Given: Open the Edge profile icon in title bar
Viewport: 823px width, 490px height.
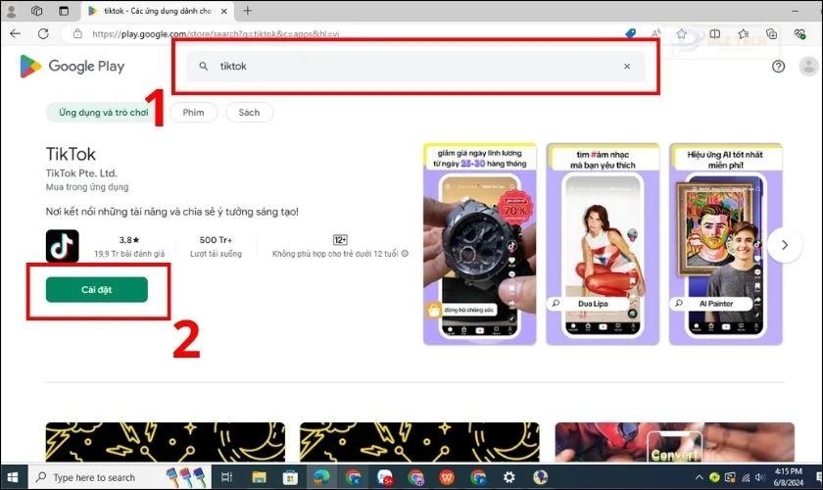Looking at the screenshot, I should tap(11, 11).
